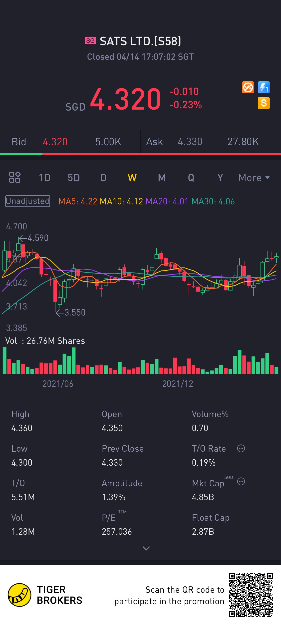Tap the MA10: 4.12 indicator label

click(x=121, y=201)
